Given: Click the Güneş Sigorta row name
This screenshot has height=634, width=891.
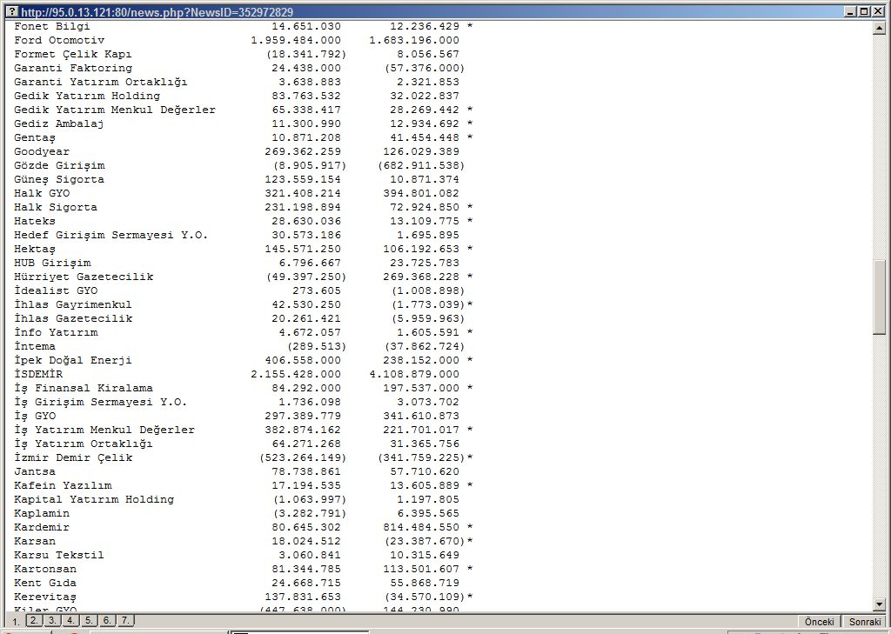Looking at the screenshot, I should point(59,179).
